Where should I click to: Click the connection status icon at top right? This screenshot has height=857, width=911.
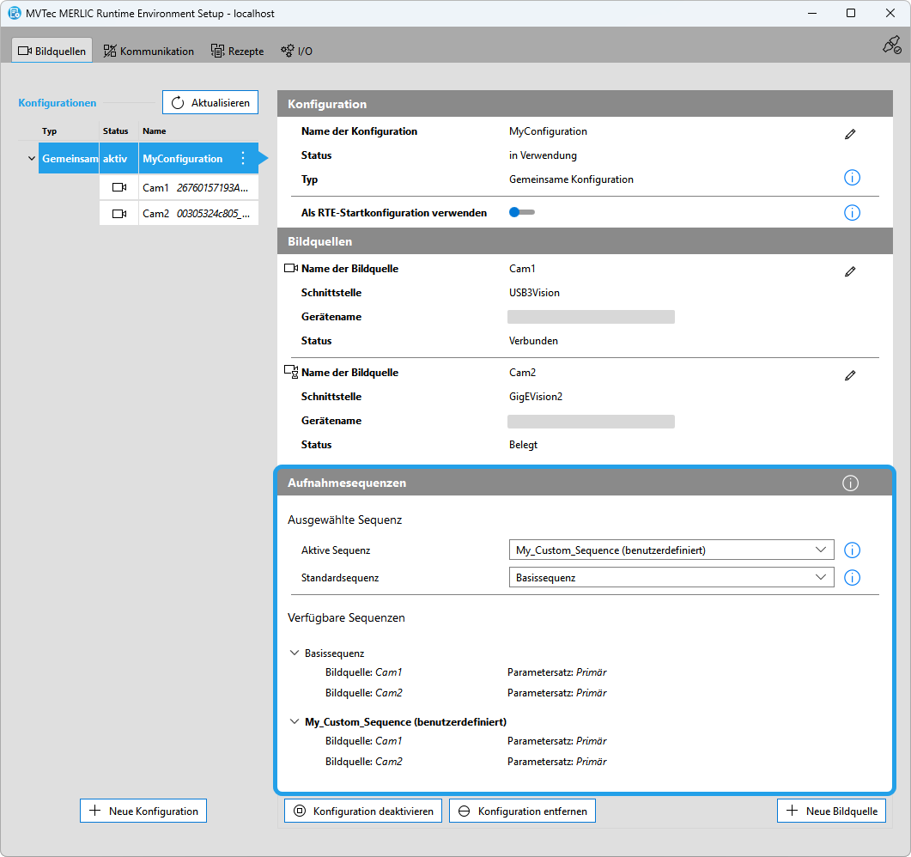pos(891,46)
